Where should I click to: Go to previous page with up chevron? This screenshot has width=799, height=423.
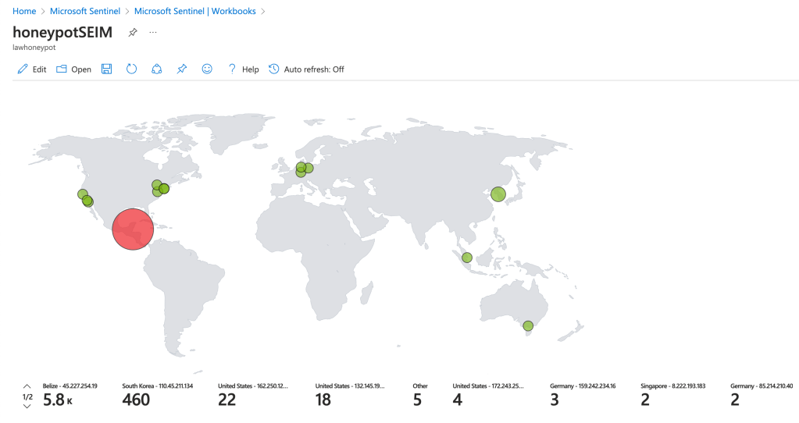27,386
